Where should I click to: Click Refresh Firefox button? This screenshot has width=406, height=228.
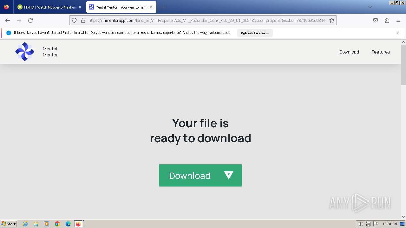pyautogui.click(x=255, y=33)
